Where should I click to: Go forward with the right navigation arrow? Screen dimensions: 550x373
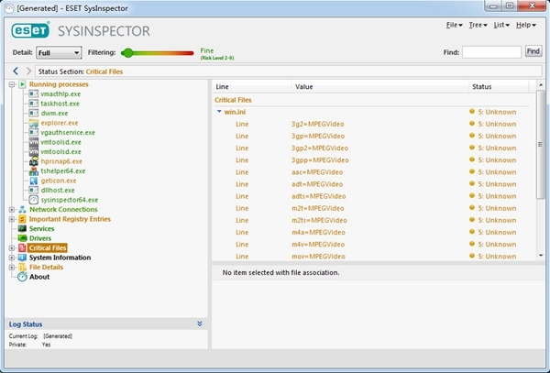click(28, 71)
